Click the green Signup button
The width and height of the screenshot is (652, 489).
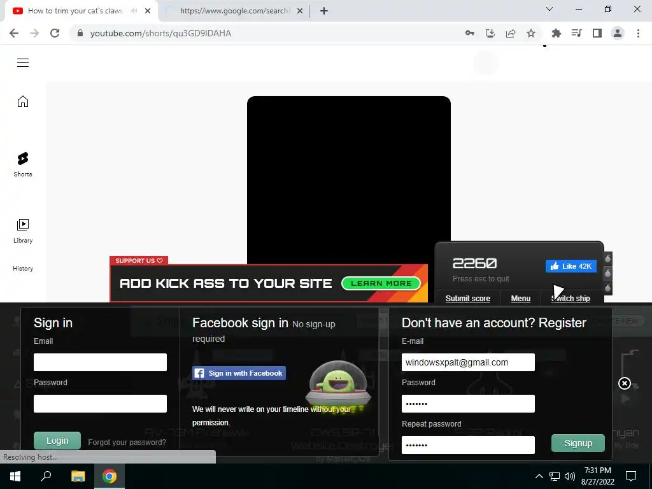tap(578, 443)
